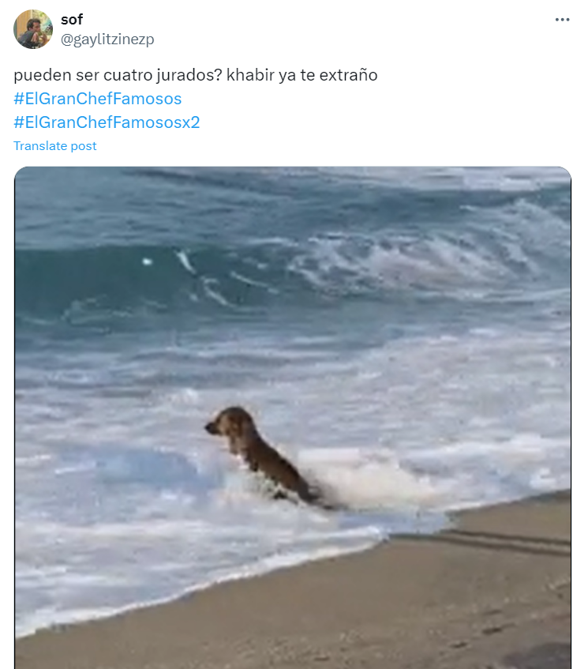Viewport: 588px width, 669px height.
Task: Follow the #ElGranChefFamososx2 hashtag link
Action: 107,122
